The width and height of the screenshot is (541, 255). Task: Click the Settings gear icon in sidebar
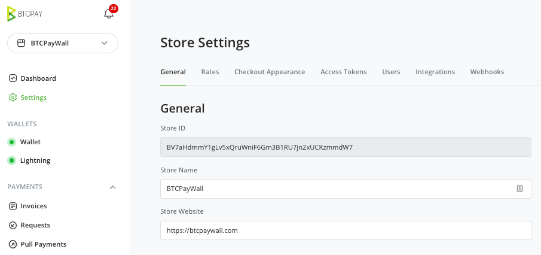click(x=13, y=98)
